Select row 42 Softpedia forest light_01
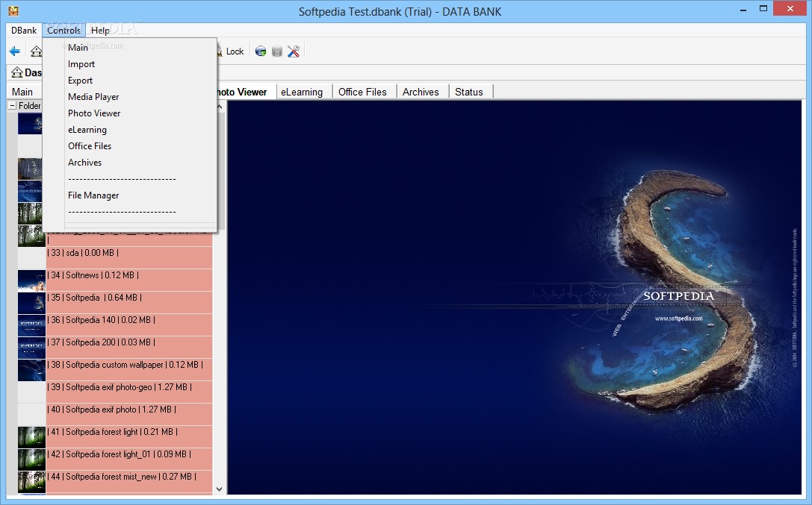812x505 pixels. (x=129, y=459)
